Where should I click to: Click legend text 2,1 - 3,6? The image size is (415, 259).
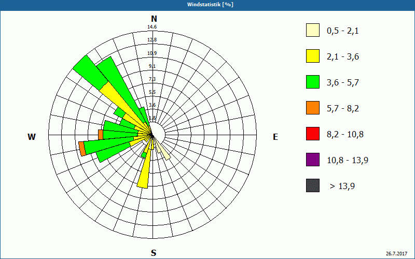point(343,57)
